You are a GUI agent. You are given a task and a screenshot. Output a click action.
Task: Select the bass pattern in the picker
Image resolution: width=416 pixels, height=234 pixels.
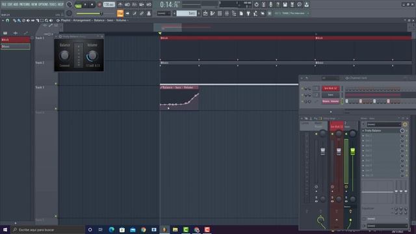coord(16,47)
